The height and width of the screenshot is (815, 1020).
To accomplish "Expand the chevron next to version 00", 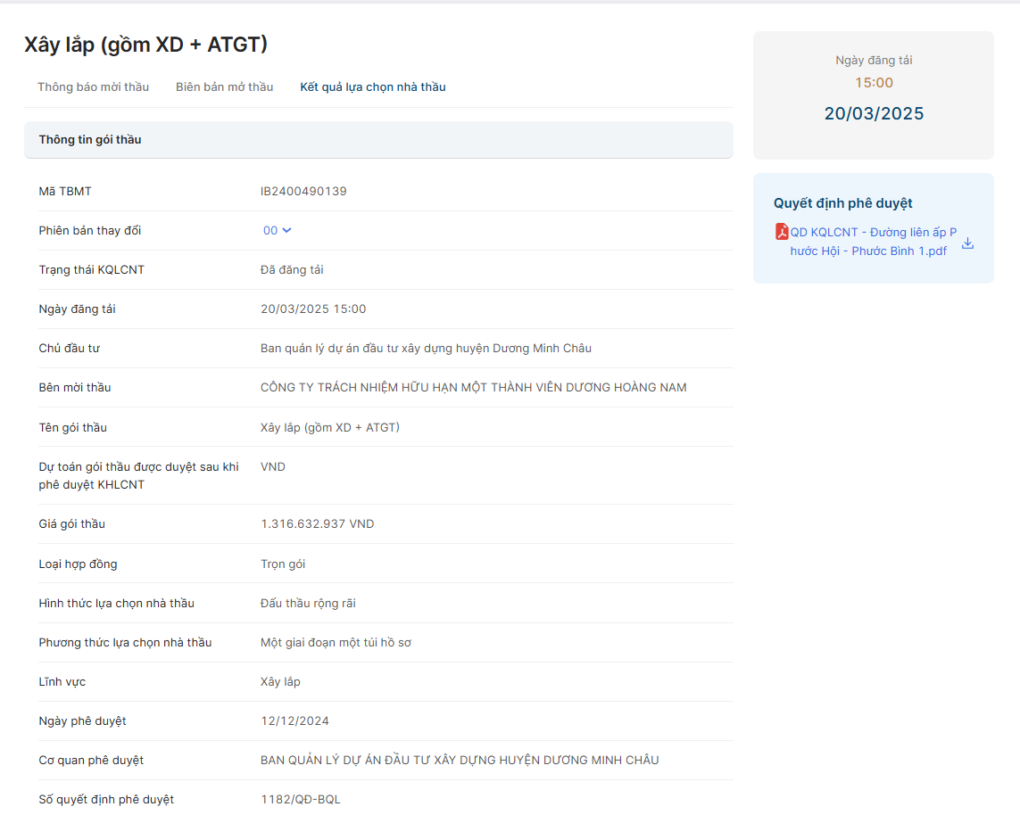I will pyautogui.click(x=286, y=230).
